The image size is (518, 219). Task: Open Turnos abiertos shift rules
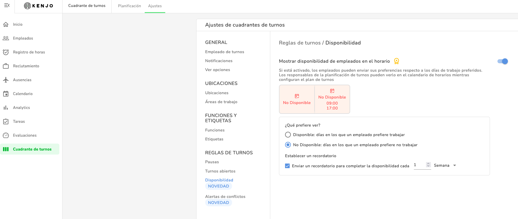tap(220, 171)
